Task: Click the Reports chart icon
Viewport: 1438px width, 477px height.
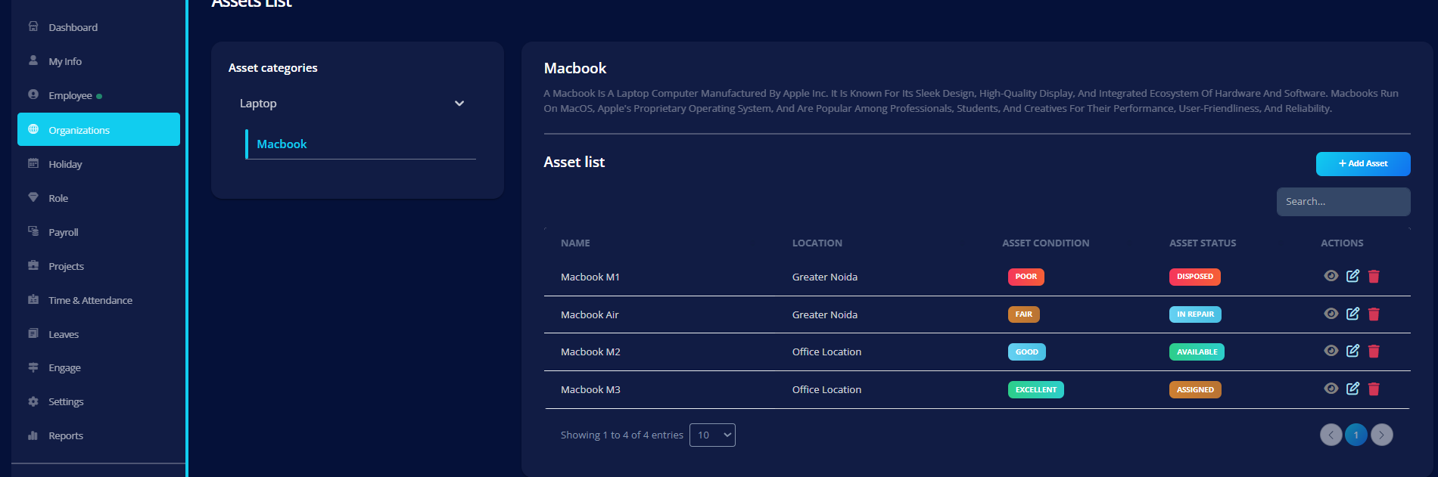Action: (33, 435)
